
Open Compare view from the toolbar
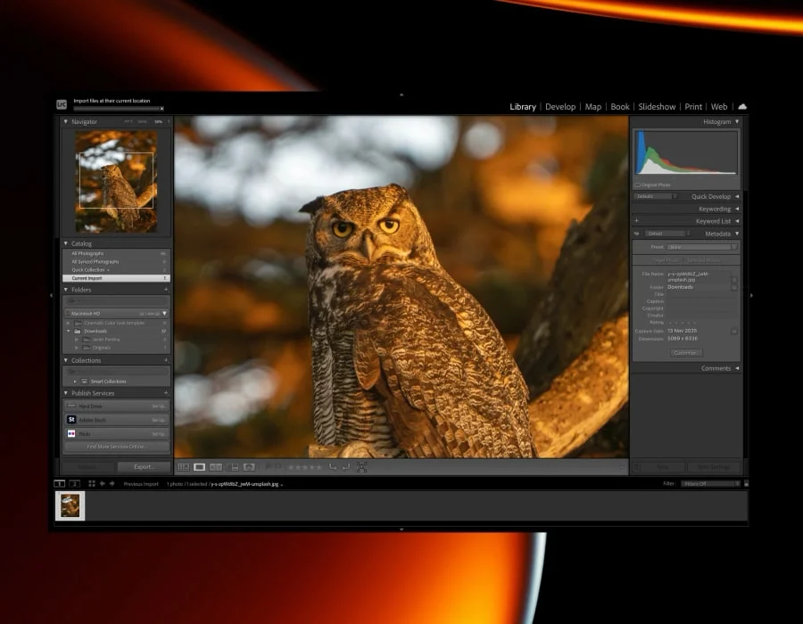coord(216,466)
